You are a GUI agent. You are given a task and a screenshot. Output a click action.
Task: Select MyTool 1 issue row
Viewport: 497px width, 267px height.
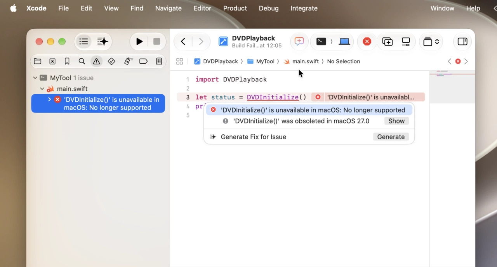[x=72, y=78]
